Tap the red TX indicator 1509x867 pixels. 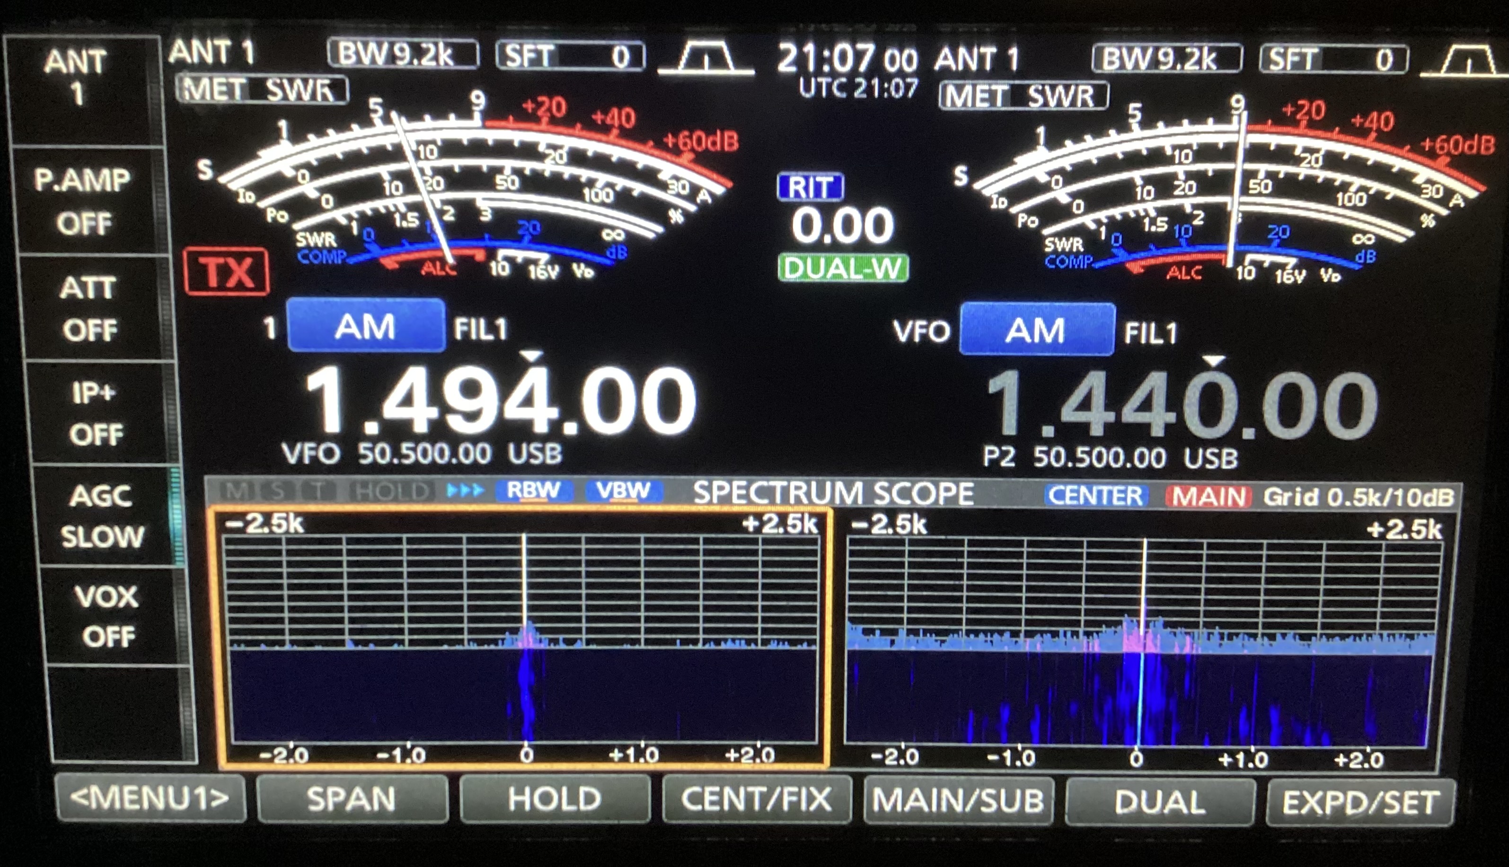[227, 272]
